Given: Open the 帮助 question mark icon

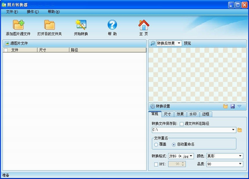Looking at the screenshot, I should 112,25.
